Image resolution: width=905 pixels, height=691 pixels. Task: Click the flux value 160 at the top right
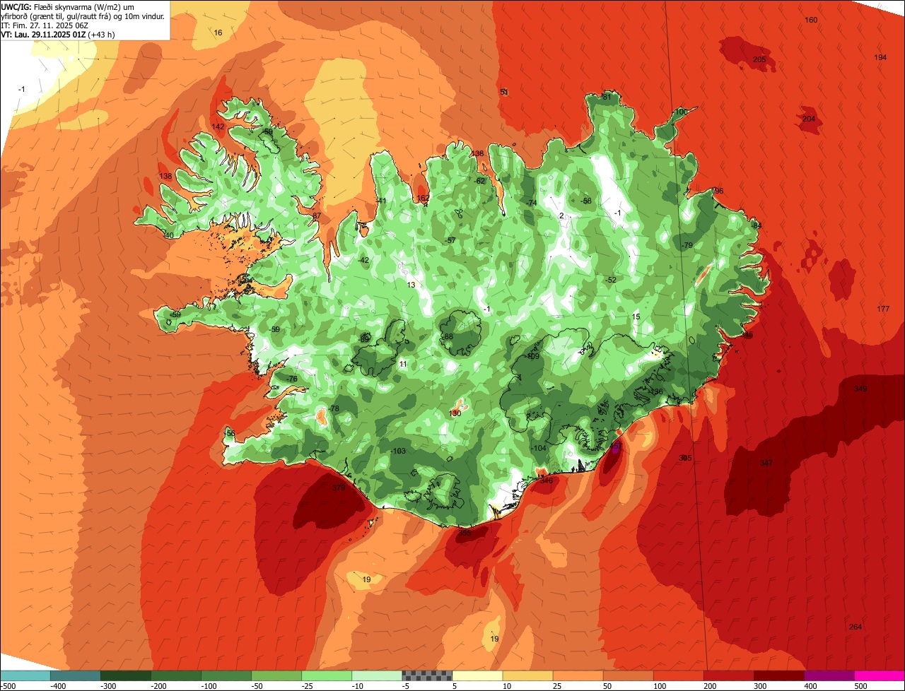(812, 20)
